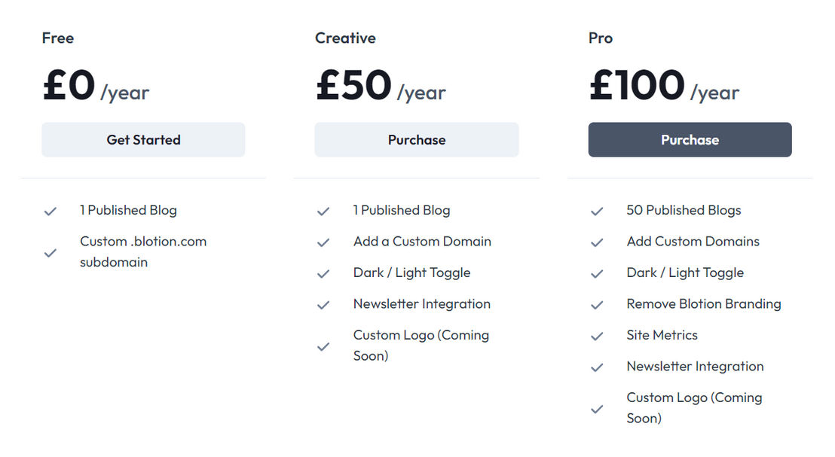Click Pro plan Custom Logo checkmark
The height and width of the screenshot is (457, 835).
point(597,409)
